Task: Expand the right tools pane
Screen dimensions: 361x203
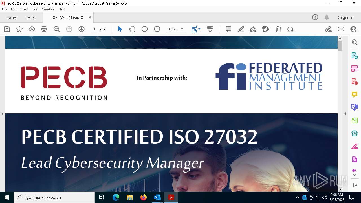Action: coord(355,185)
